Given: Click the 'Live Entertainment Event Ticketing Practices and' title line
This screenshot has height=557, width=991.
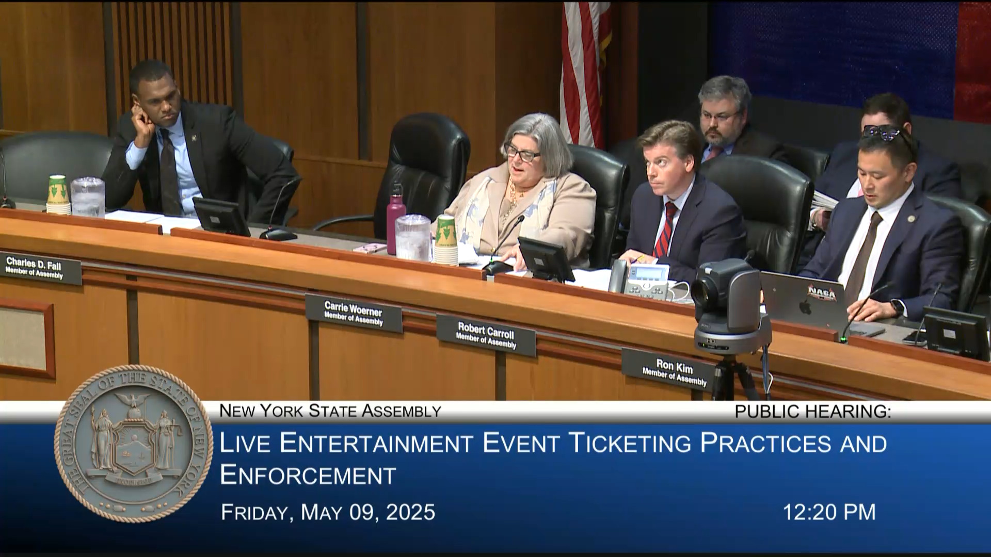Looking at the screenshot, I should (553, 443).
